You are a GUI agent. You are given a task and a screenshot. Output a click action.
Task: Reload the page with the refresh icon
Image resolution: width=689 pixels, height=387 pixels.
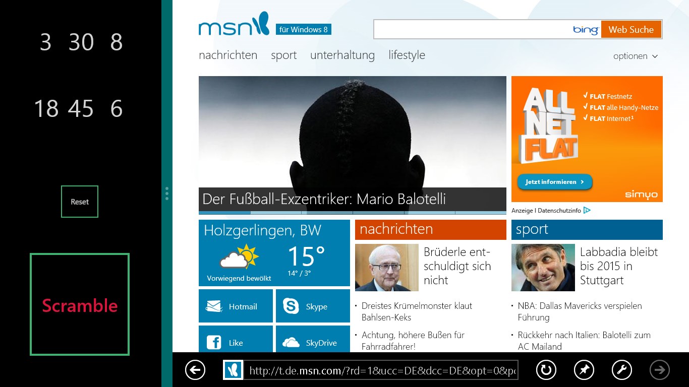click(x=546, y=370)
